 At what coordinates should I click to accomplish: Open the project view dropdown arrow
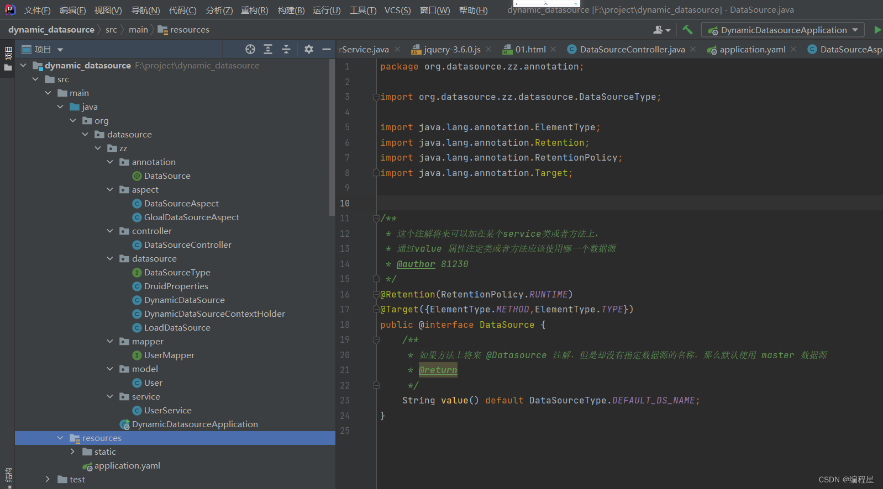click(60, 50)
